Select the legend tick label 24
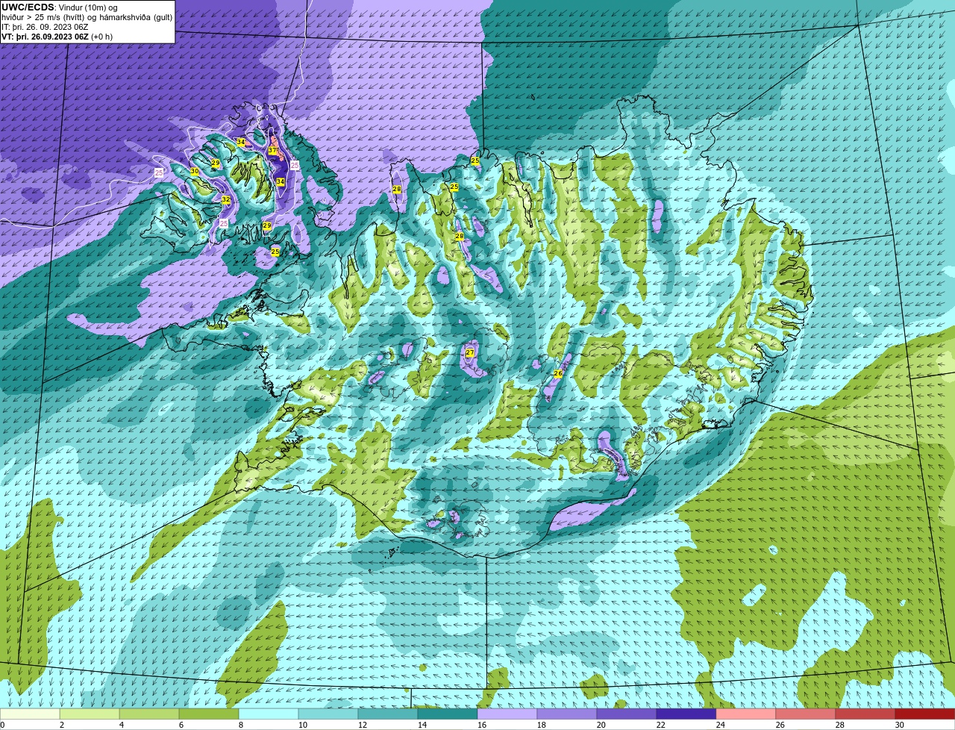The image size is (955, 730). (x=720, y=724)
